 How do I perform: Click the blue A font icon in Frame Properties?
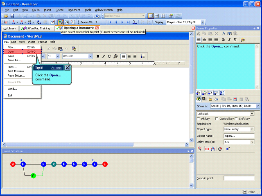[x=224, y=33]
